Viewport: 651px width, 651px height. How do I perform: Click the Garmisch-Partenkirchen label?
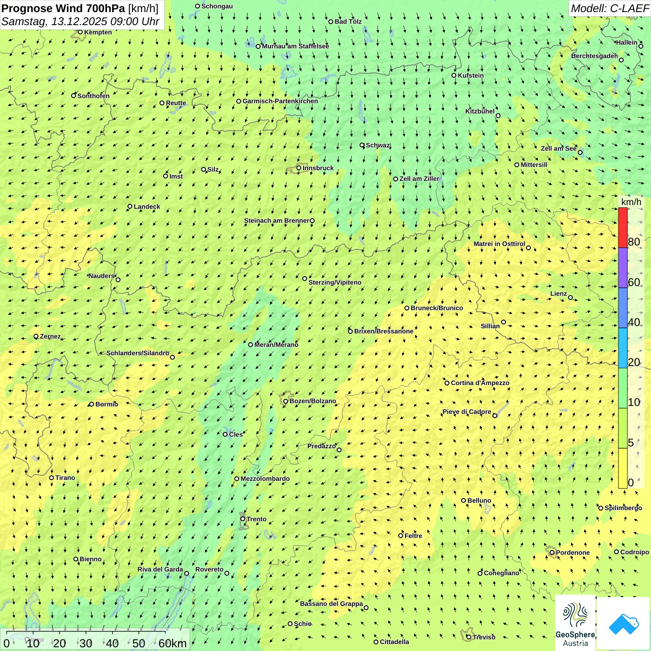click(x=280, y=101)
